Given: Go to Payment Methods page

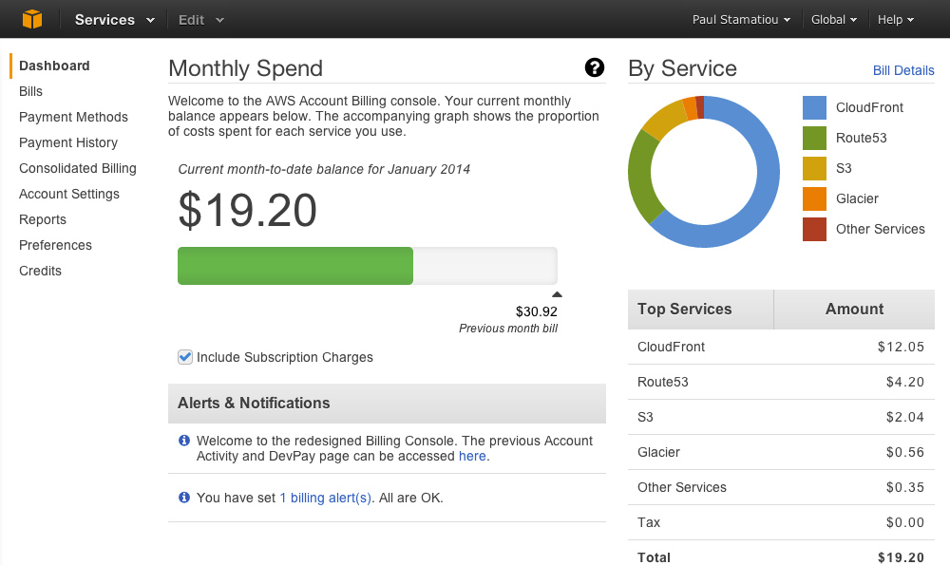Looking at the screenshot, I should (x=73, y=117).
